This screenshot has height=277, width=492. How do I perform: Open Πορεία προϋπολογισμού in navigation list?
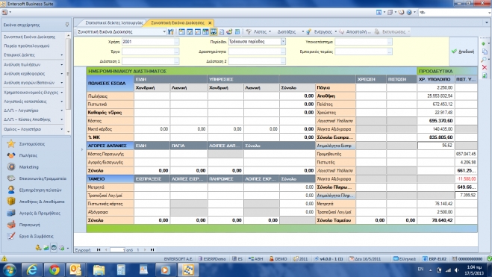click(x=27, y=46)
